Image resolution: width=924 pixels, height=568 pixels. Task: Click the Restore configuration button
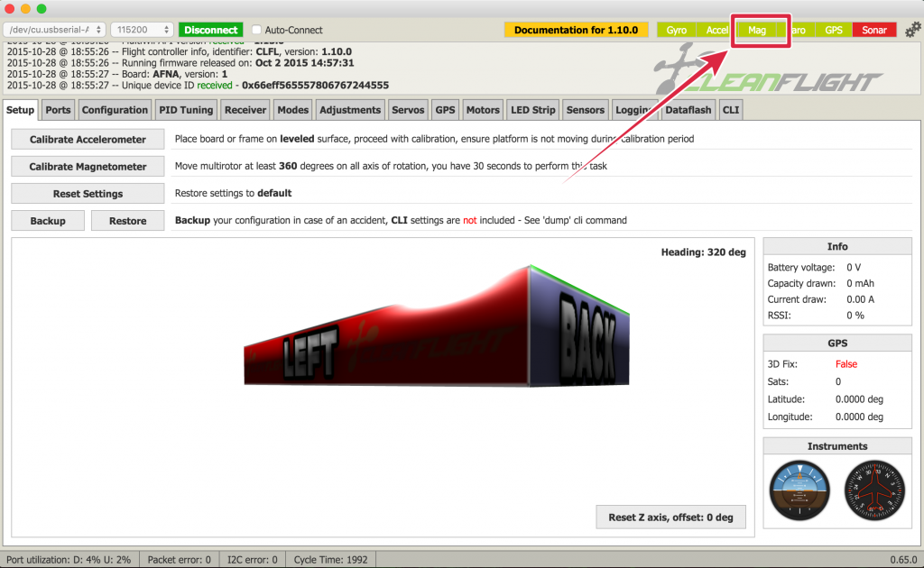click(x=127, y=221)
